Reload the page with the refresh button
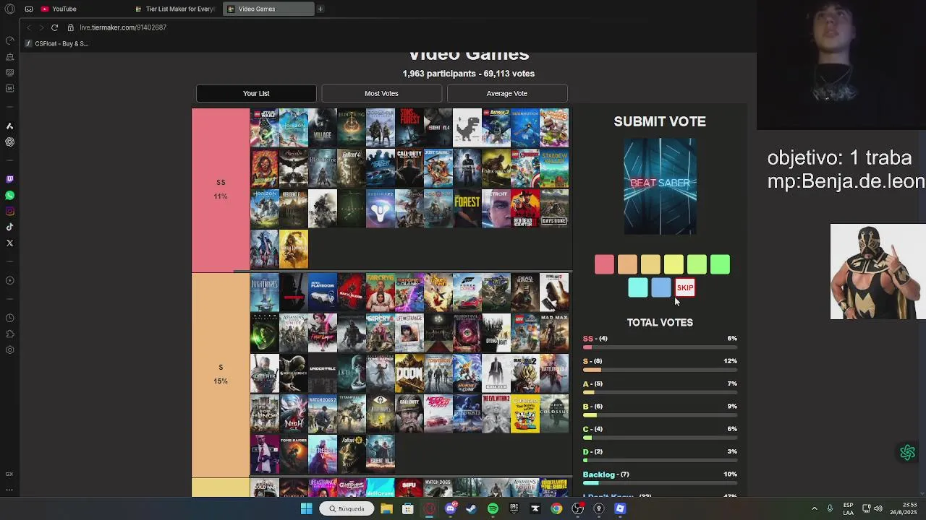This screenshot has height=520, width=926. [x=54, y=27]
